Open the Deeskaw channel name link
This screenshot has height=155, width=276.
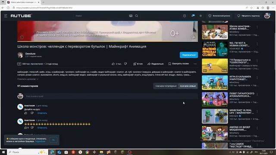click(30, 53)
